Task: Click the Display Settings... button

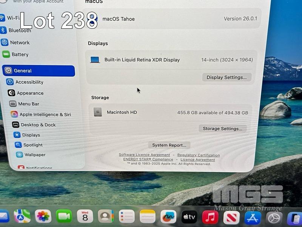Action: 226,78
